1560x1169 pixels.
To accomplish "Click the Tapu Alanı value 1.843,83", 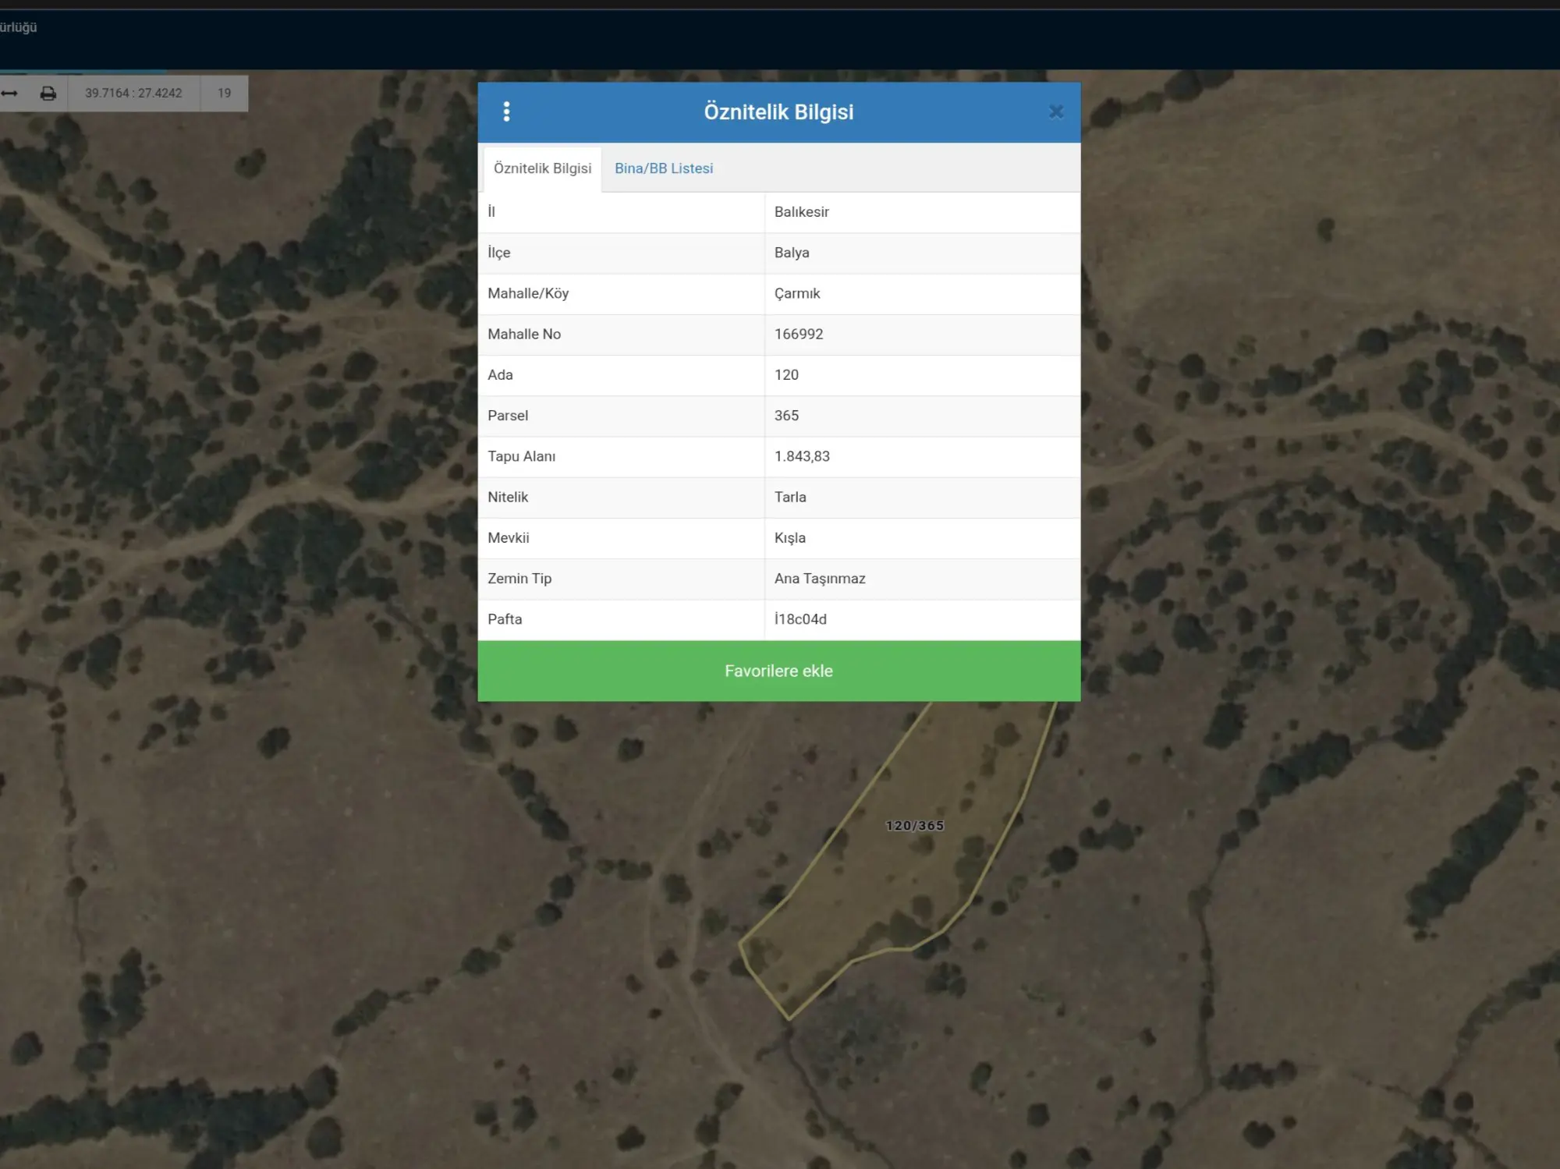I will pos(802,456).
